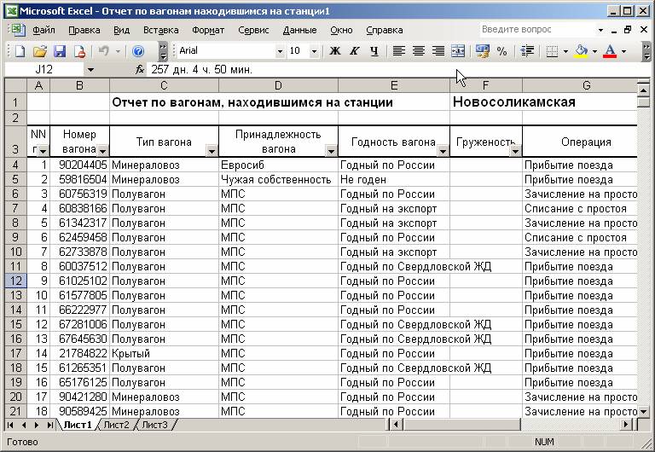Center-align the cell text
This screenshot has width=655, height=452.
click(419, 51)
